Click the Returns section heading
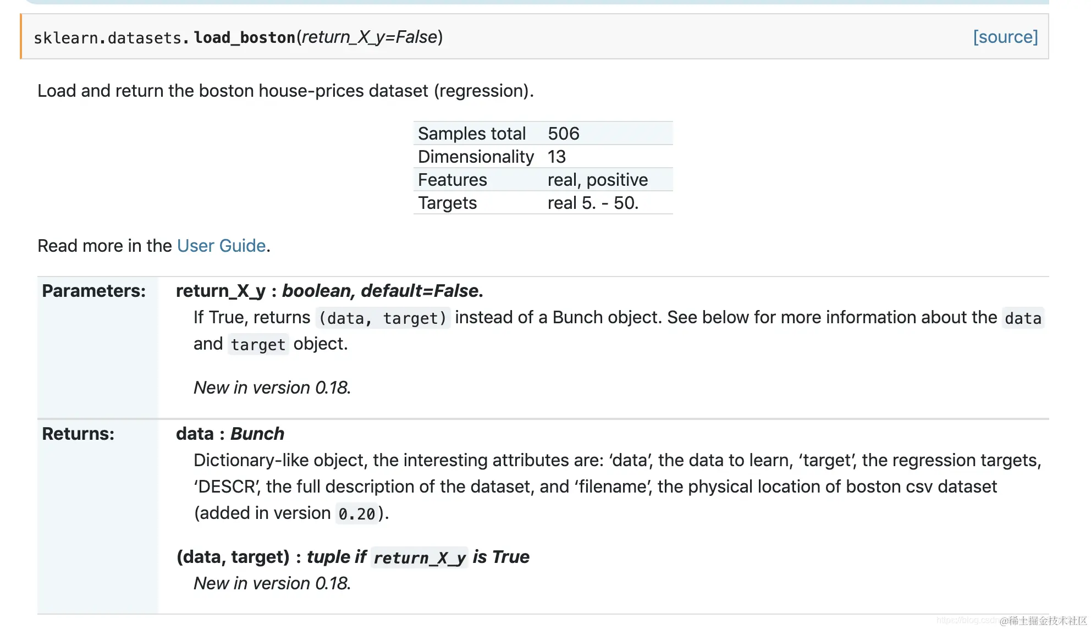Image resolution: width=1091 pixels, height=630 pixels. coord(78,434)
